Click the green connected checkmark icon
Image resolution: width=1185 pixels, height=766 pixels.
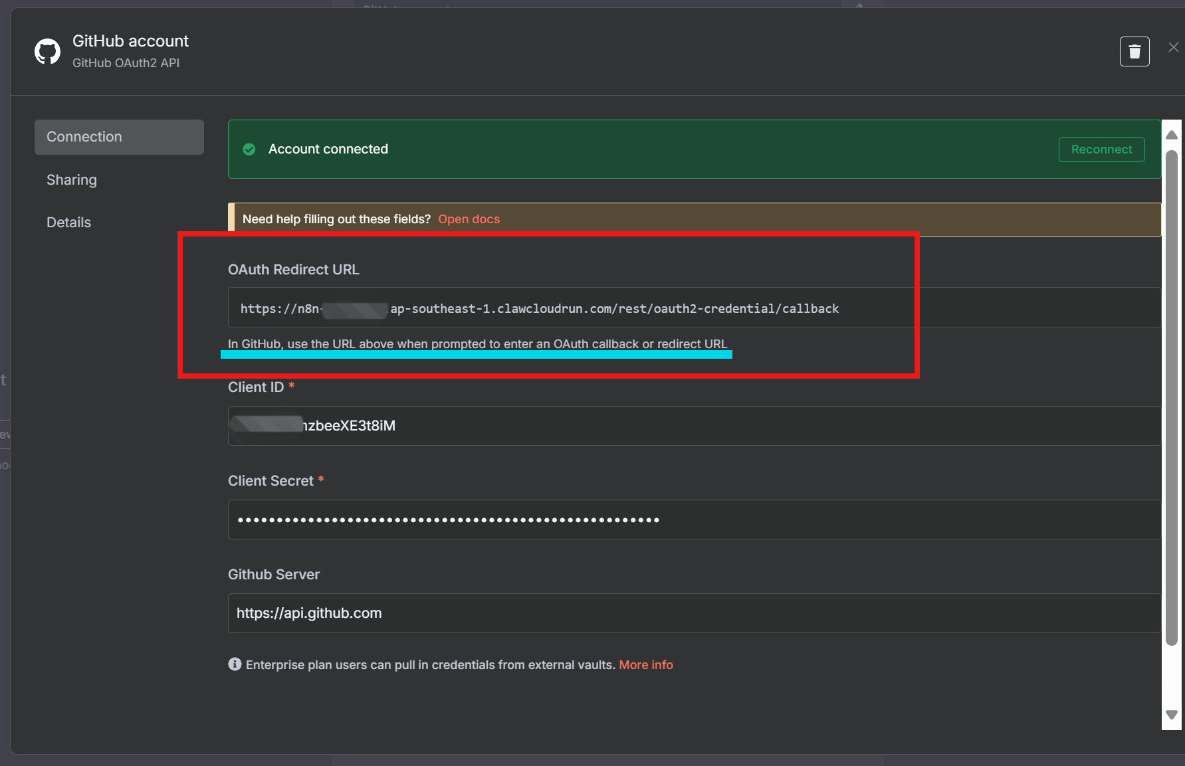click(x=249, y=149)
